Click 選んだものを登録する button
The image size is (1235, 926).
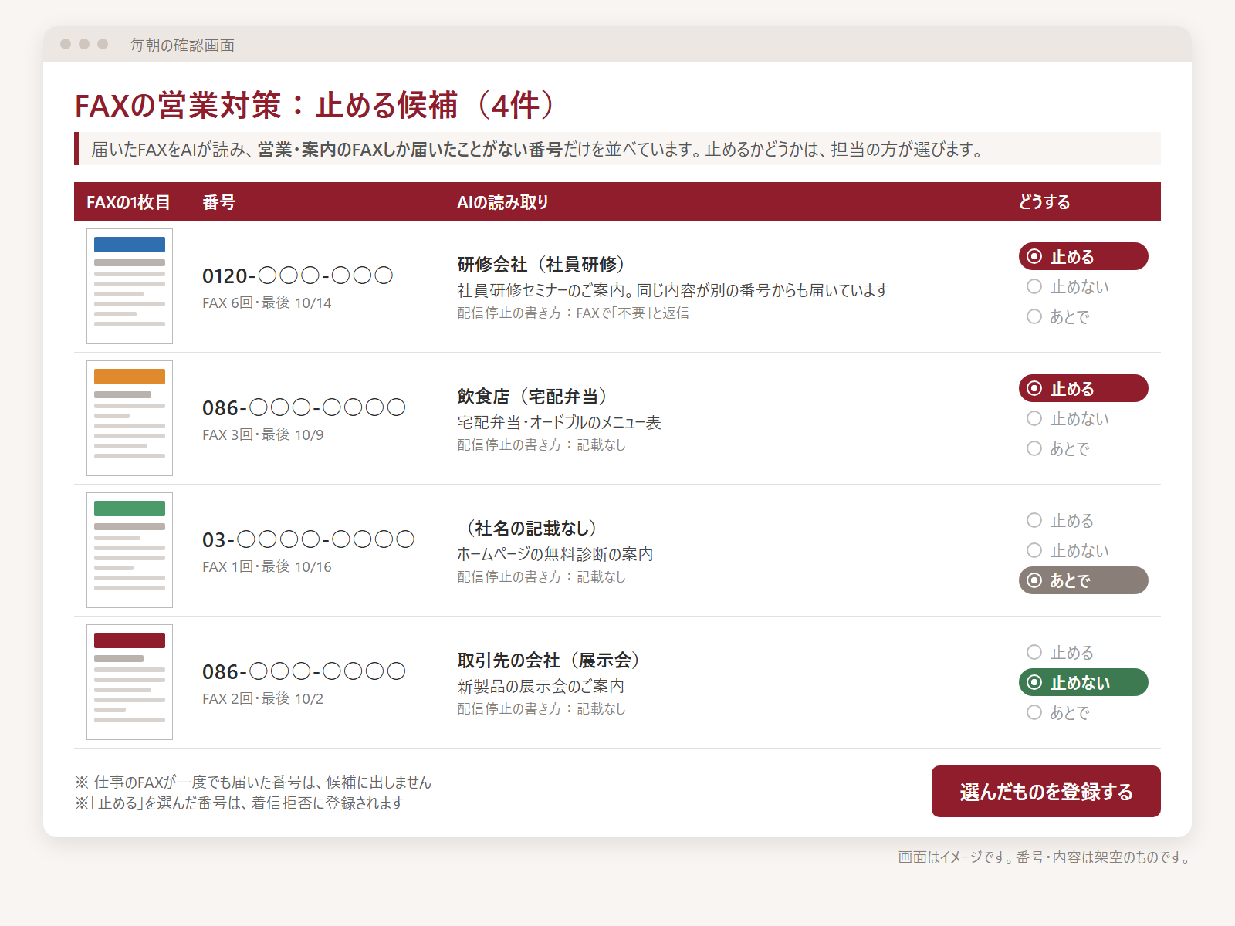click(1046, 791)
